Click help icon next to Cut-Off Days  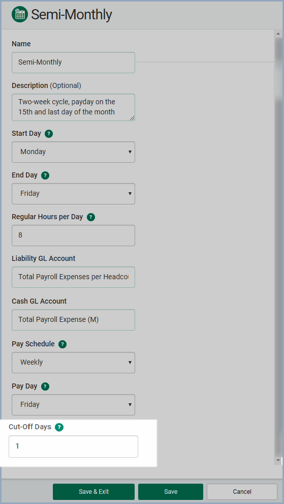point(59,427)
